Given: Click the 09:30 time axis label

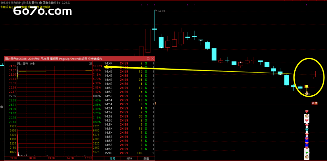Looking at the screenshot, I should coord(13,158).
